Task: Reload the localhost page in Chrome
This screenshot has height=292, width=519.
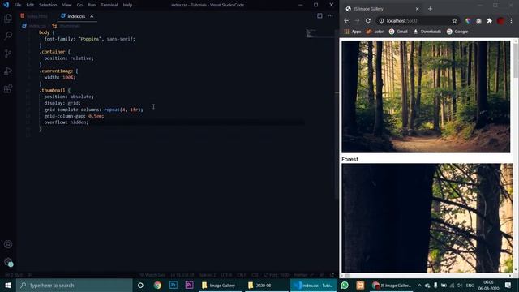Action: tap(368, 20)
